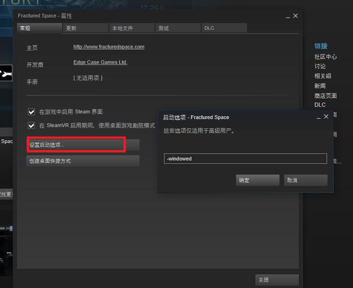Minimize the 启动选项 dialog

318,117
